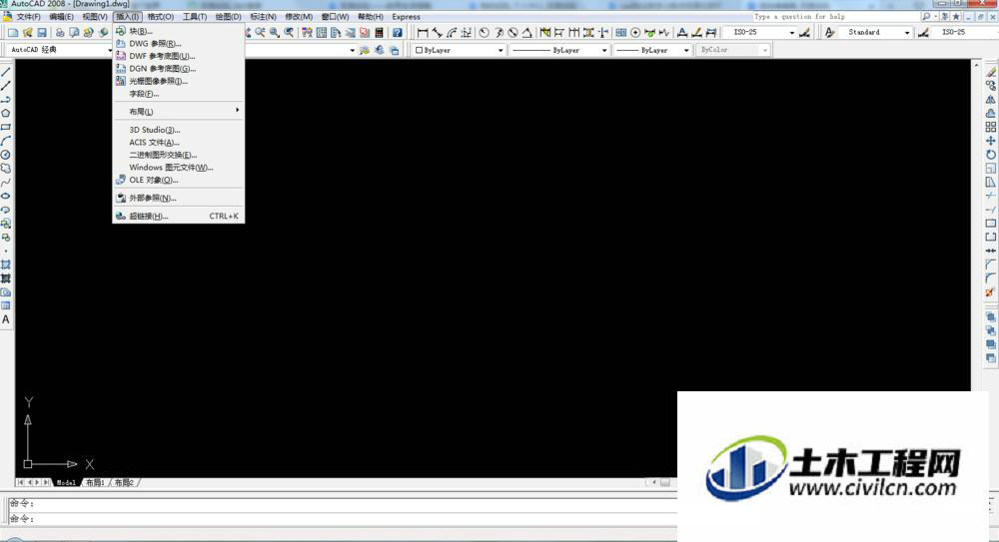999x542 pixels.
Task: Open the ByLayer lineweight dropdown
Action: tap(652, 50)
